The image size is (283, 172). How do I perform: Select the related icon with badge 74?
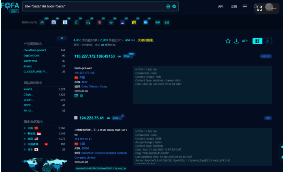tap(65, 22)
